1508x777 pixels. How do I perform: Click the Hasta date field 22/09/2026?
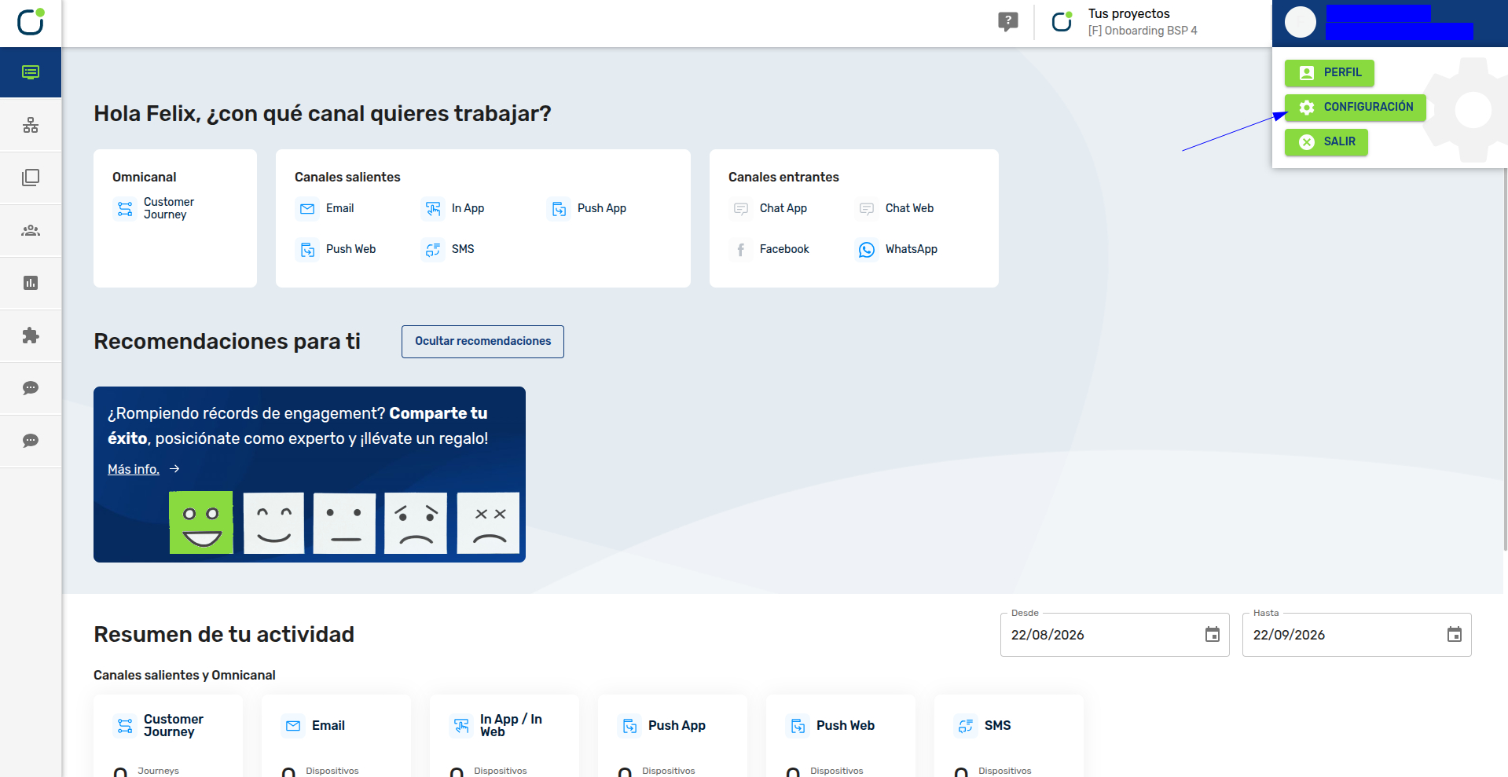click(1356, 635)
